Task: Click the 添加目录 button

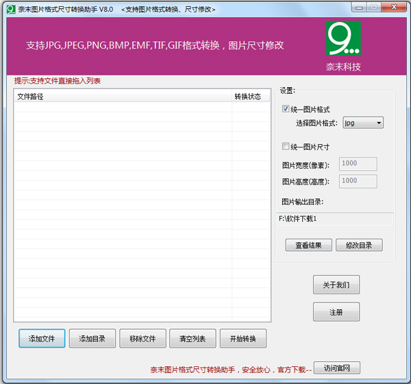Action: [92, 338]
